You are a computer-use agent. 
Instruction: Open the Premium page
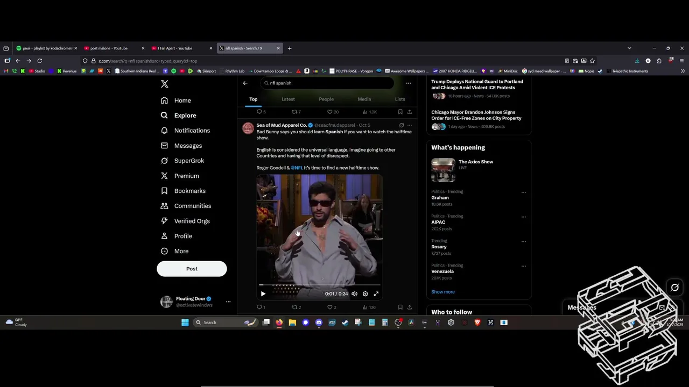click(180, 176)
